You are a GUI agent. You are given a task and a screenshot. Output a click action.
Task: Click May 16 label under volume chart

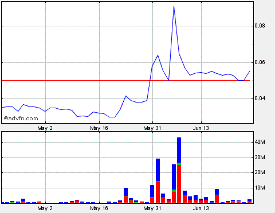99,208
